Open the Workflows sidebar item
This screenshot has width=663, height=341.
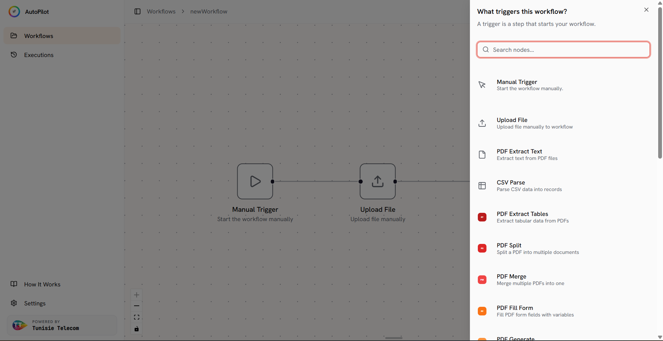click(x=62, y=36)
